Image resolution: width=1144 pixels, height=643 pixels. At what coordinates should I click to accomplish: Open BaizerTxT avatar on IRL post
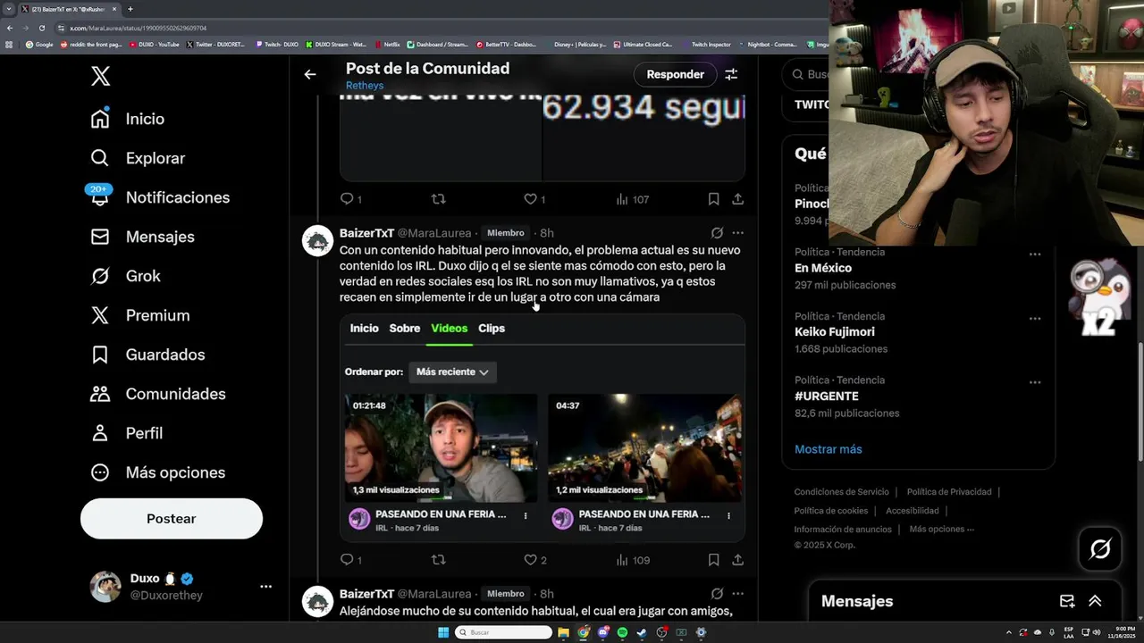317,241
